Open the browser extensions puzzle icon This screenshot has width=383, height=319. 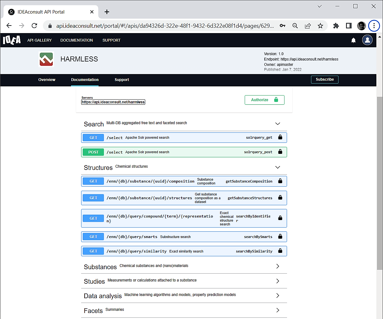coord(336,26)
